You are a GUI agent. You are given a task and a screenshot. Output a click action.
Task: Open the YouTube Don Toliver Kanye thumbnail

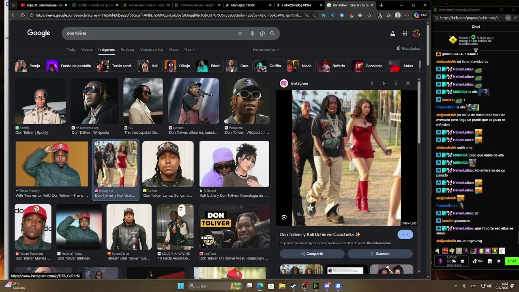click(234, 227)
